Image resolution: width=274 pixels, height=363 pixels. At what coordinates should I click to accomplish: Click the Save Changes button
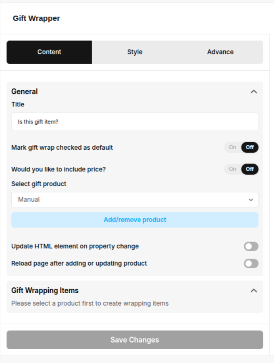tap(135, 340)
